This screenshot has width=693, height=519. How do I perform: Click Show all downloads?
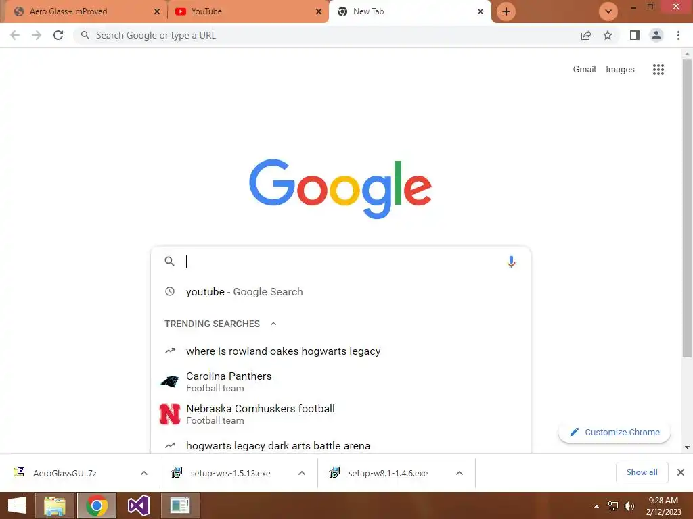[x=642, y=472]
